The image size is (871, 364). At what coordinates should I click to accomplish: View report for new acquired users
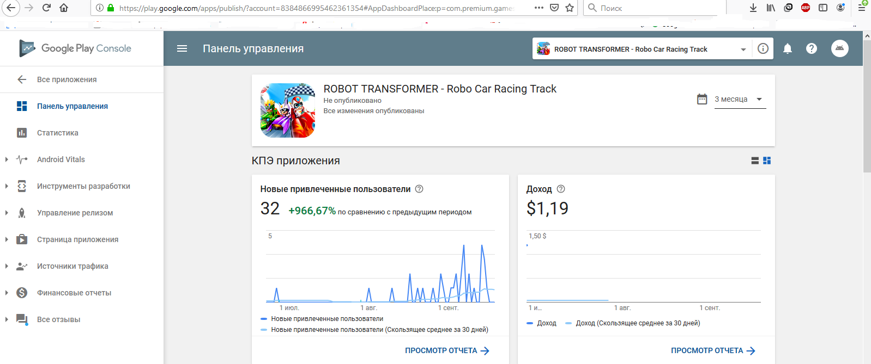(x=447, y=351)
